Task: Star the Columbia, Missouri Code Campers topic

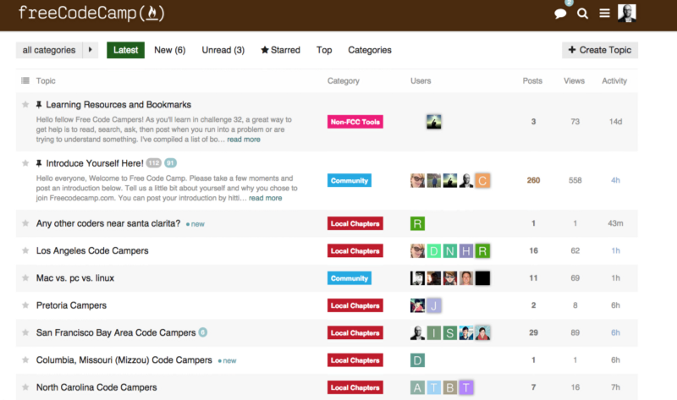Action: 25,360
